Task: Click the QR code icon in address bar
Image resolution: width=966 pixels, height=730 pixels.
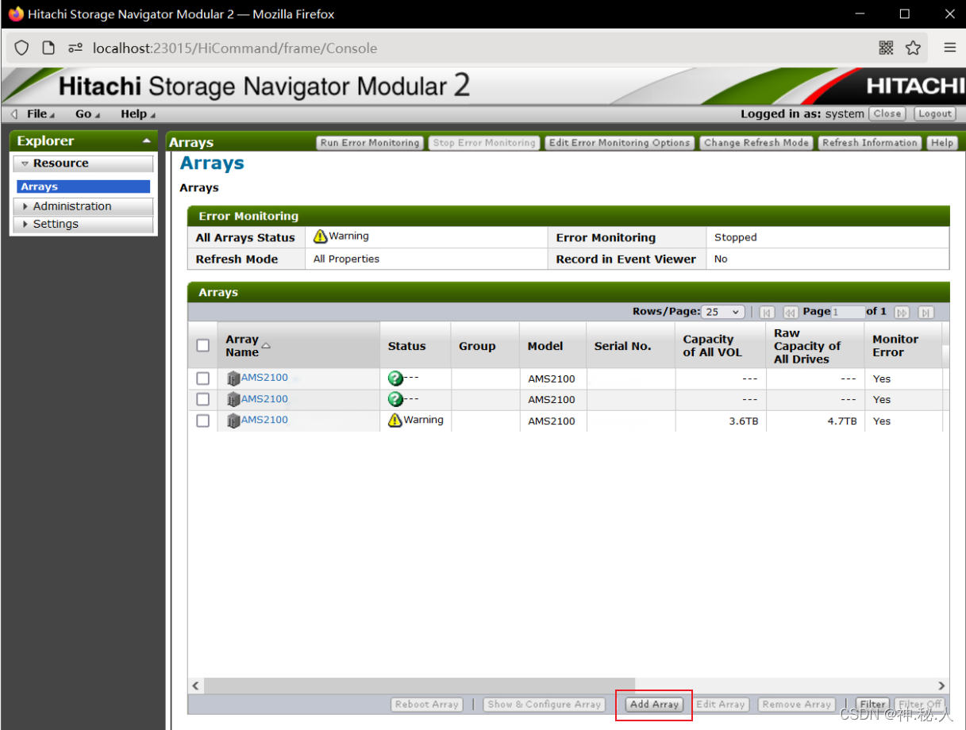Action: tap(887, 48)
